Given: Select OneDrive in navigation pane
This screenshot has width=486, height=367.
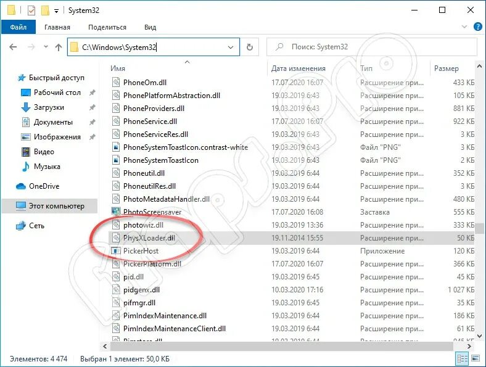Looking at the screenshot, I should [44, 186].
